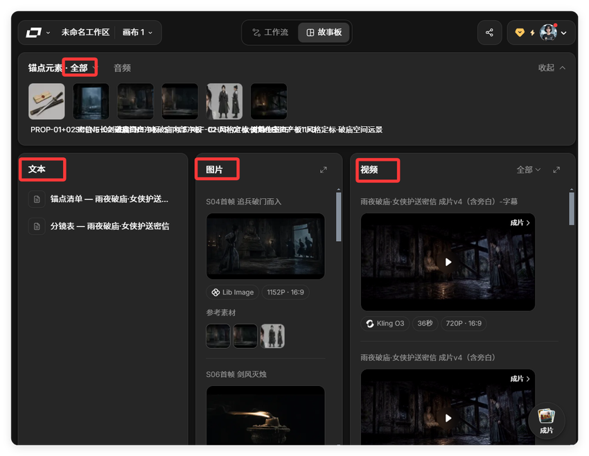Click the 720P · 16:9 video tag
Screen dimensions: 589x456
(x=464, y=324)
